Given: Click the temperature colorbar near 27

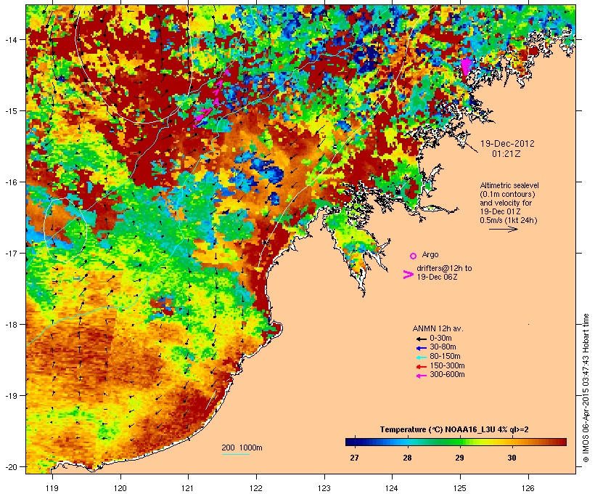Looking at the screenshot, I should pos(354,442).
